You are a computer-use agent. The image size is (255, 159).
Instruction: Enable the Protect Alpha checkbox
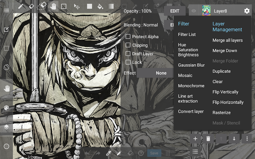click(x=128, y=37)
